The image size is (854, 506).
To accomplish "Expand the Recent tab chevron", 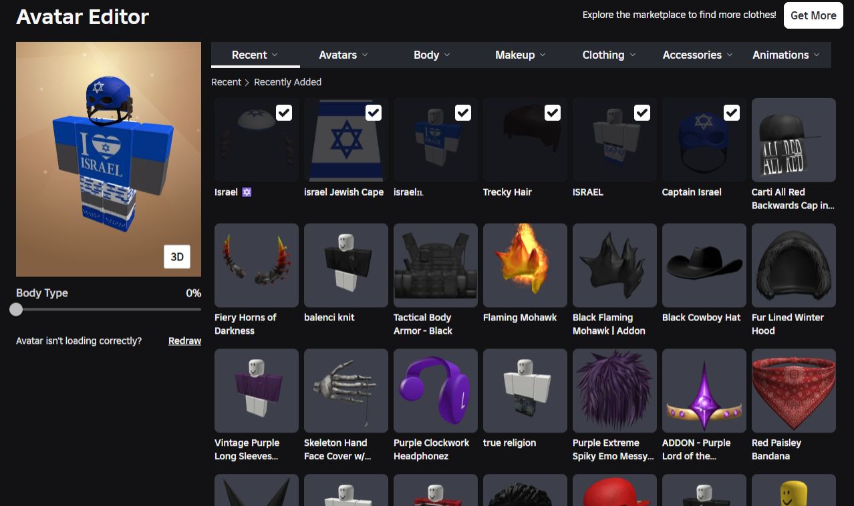I will (x=275, y=55).
